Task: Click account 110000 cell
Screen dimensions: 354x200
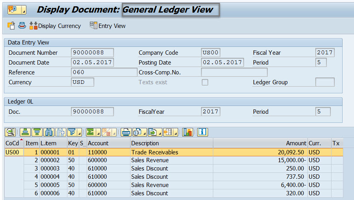Action: (x=108, y=152)
